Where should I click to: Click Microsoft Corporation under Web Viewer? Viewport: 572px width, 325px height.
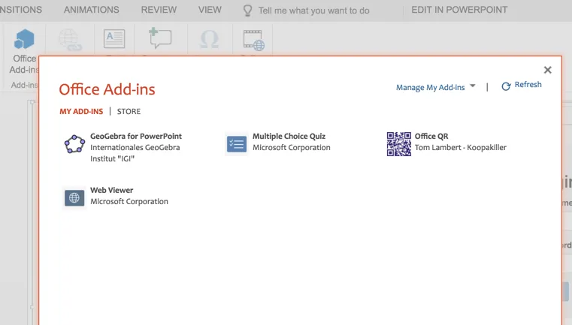click(129, 201)
